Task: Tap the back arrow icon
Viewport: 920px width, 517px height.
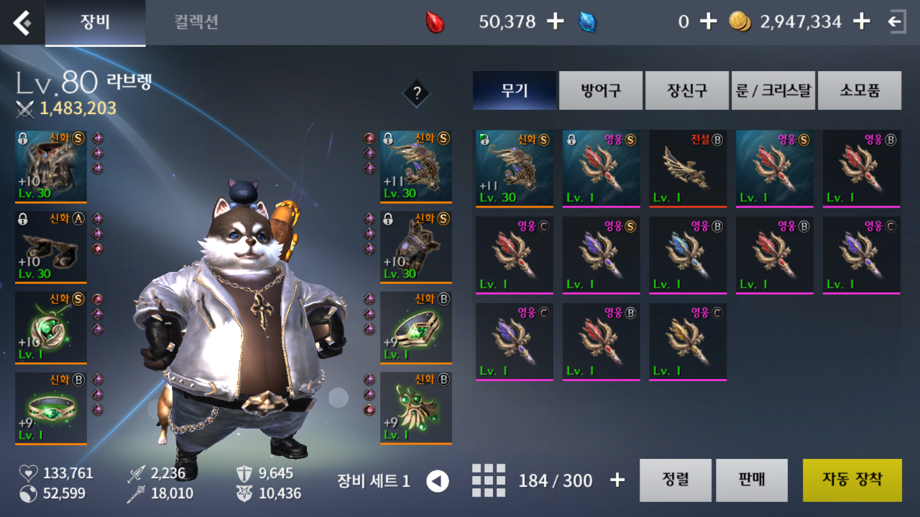Action: click(x=22, y=23)
